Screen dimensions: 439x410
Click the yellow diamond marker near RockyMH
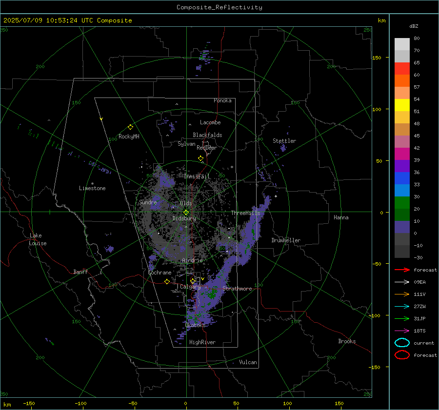click(130, 127)
